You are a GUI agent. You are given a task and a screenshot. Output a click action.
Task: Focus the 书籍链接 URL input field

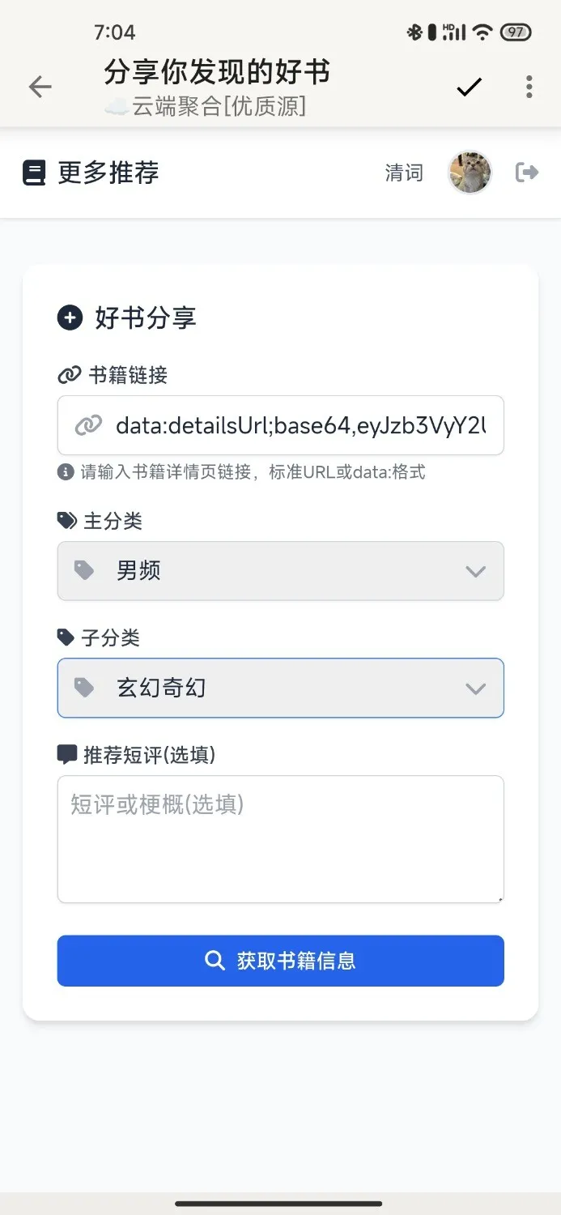[300, 425]
